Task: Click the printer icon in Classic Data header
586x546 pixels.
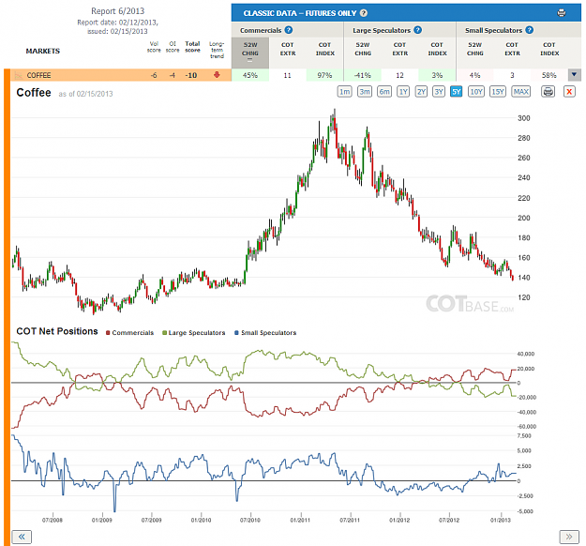Action: tap(562, 13)
